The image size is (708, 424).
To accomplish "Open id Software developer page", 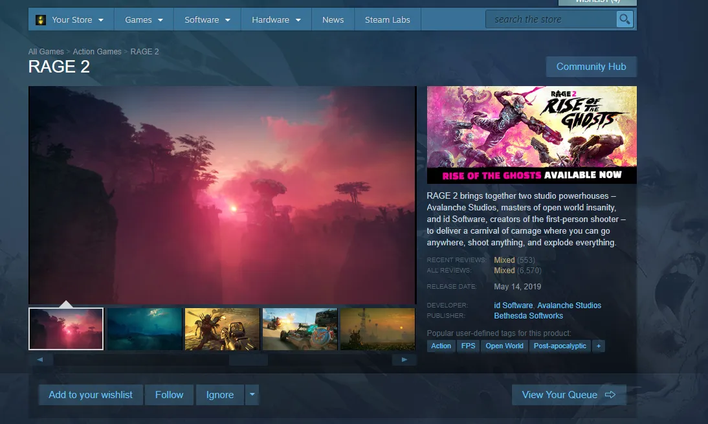I will coord(513,306).
